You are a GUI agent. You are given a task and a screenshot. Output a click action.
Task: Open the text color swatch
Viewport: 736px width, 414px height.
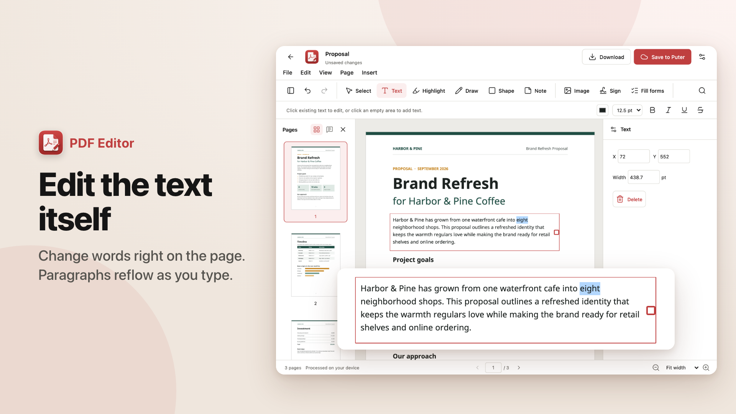pyautogui.click(x=603, y=110)
